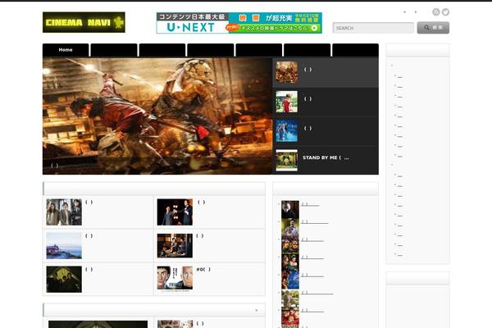Select the red kimono girl slider thumbnail
492x328 pixels.
pyautogui.click(x=286, y=102)
